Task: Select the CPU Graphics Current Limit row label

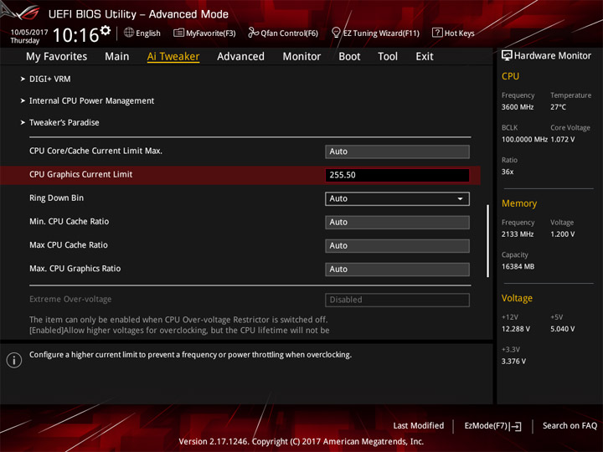Action: click(x=80, y=174)
